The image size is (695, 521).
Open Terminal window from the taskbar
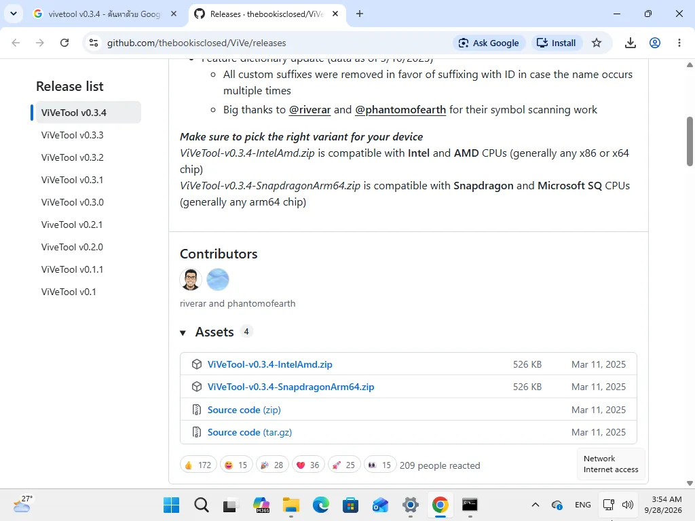tap(470, 505)
